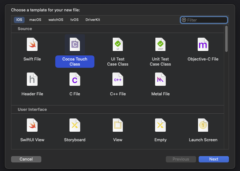Click the "Storyboard" label

[75, 140]
